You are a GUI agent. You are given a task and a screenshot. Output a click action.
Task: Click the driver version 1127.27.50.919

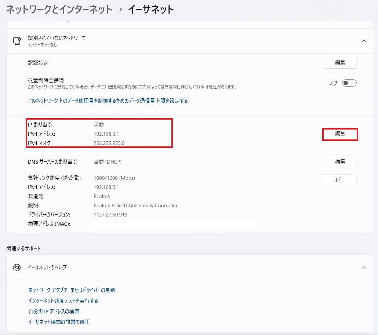tap(110, 215)
